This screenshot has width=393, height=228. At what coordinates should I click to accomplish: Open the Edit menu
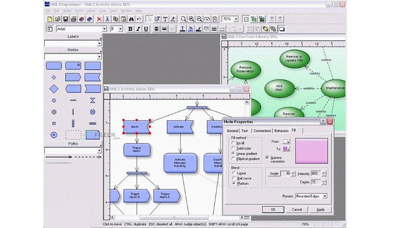pyautogui.click(x=56, y=11)
